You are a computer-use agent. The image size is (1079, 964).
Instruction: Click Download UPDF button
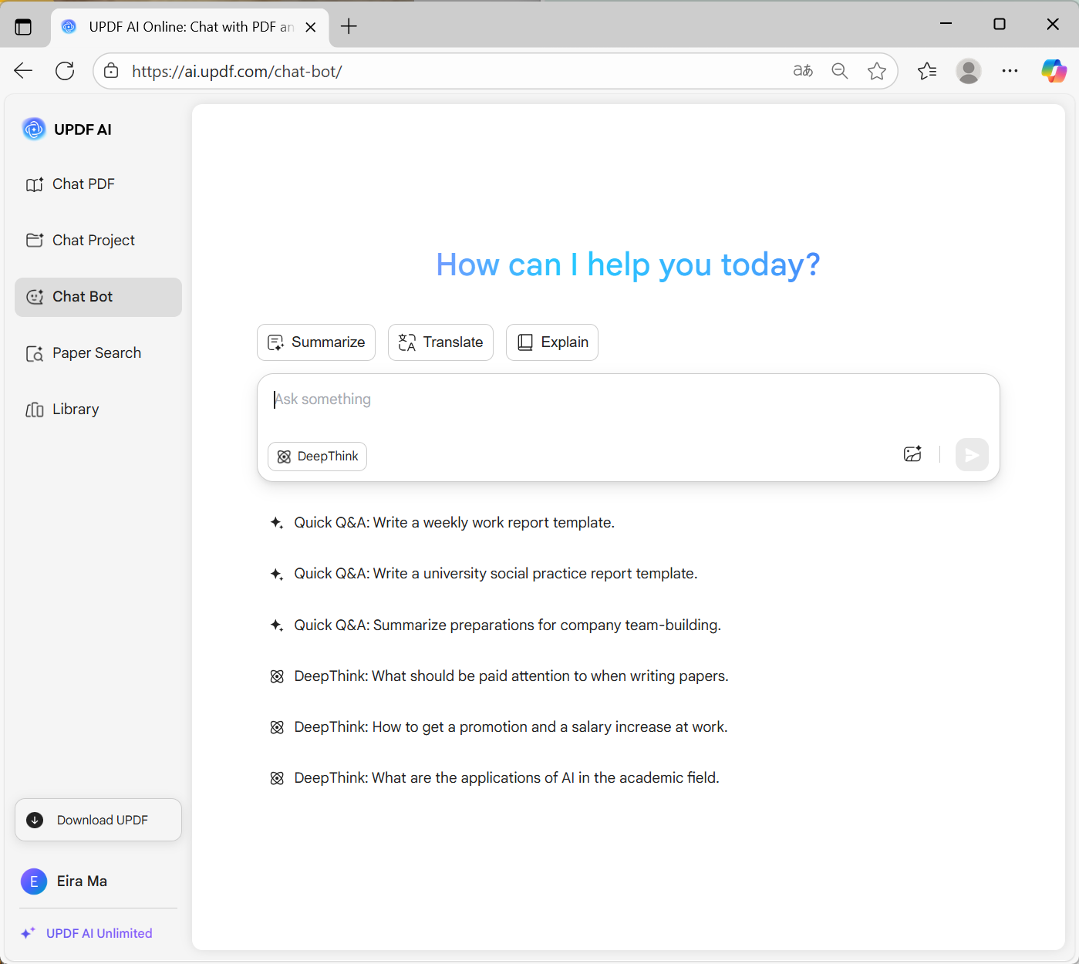click(98, 820)
